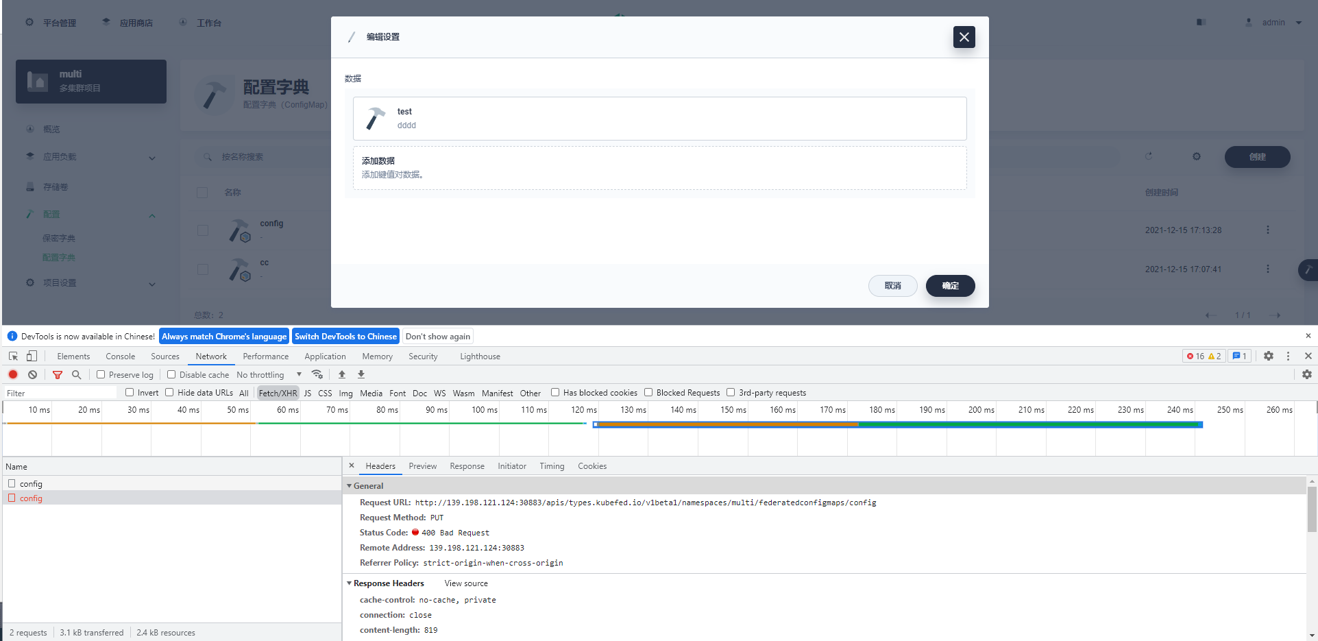
Task: Click the network Filter input field
Action: pyautogui.click(x=60, y=393)
